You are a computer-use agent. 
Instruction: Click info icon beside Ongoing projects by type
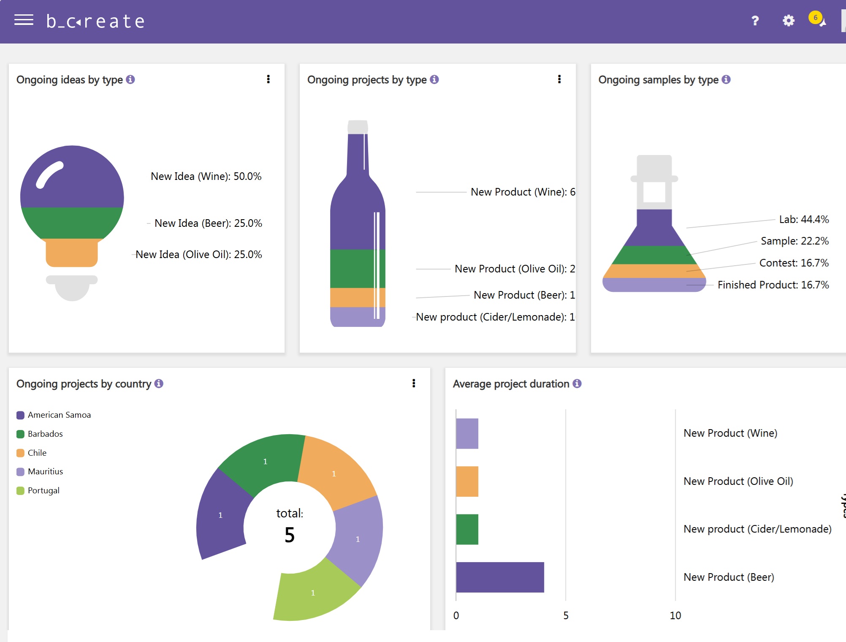(434, 79)
